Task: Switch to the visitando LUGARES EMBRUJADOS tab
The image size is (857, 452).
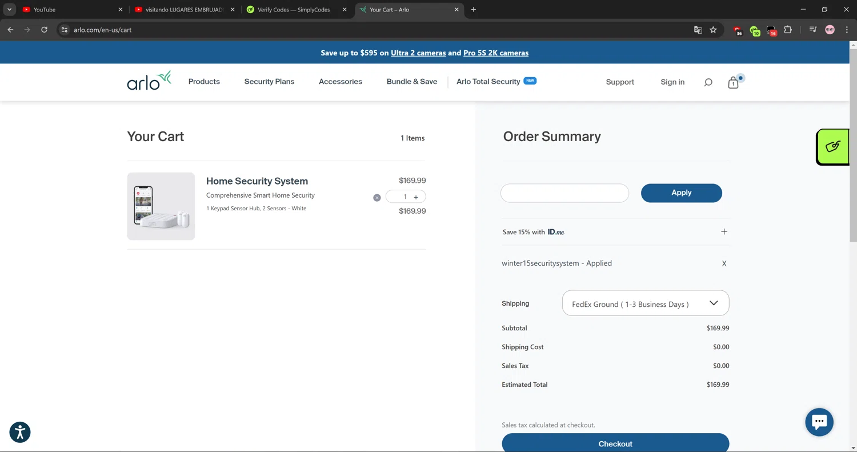Action: pyautogui.click(x=185, y=10)
